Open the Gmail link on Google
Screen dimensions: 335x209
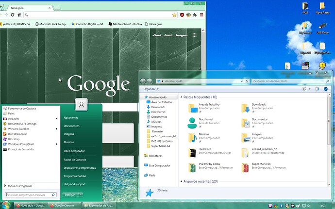pyautogui.click(x=168, y=35)
